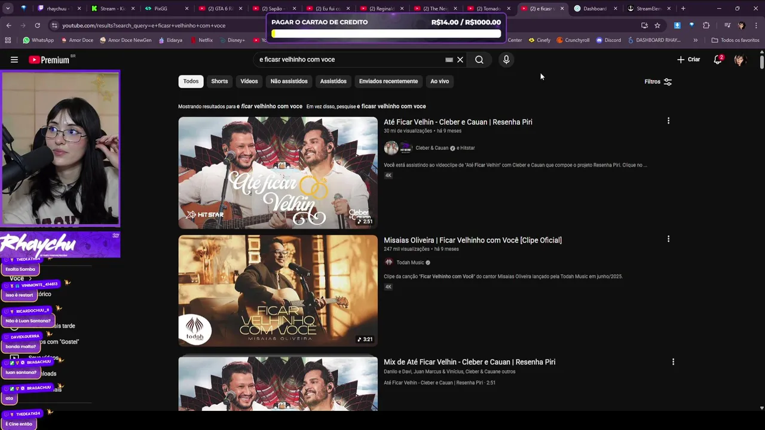Go back with browser back arrow
This screenshot has width=765, height=430.
coord(8,26)
